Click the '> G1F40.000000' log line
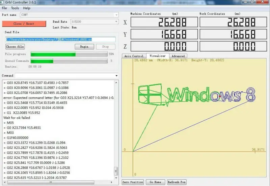This screenshot has height=186, width=270. [16, 138]
